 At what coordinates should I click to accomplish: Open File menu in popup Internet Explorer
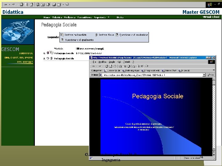(x=94, y=62)
